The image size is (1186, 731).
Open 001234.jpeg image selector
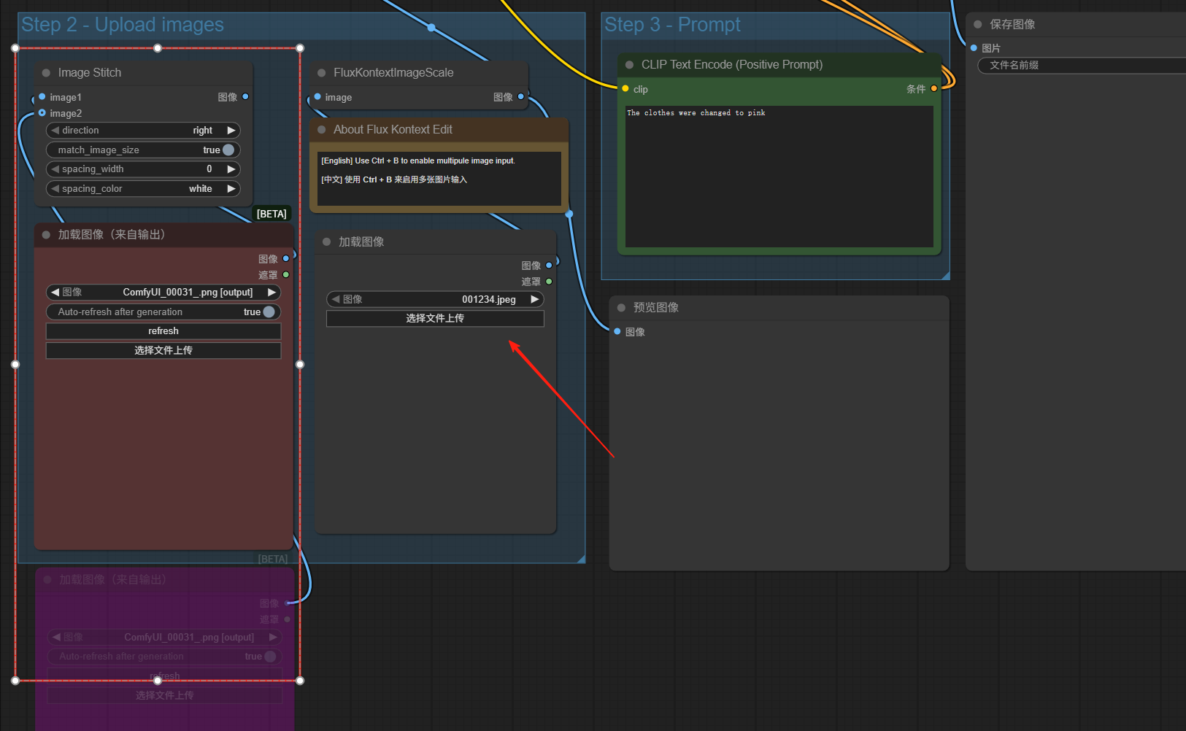(489, 299)
